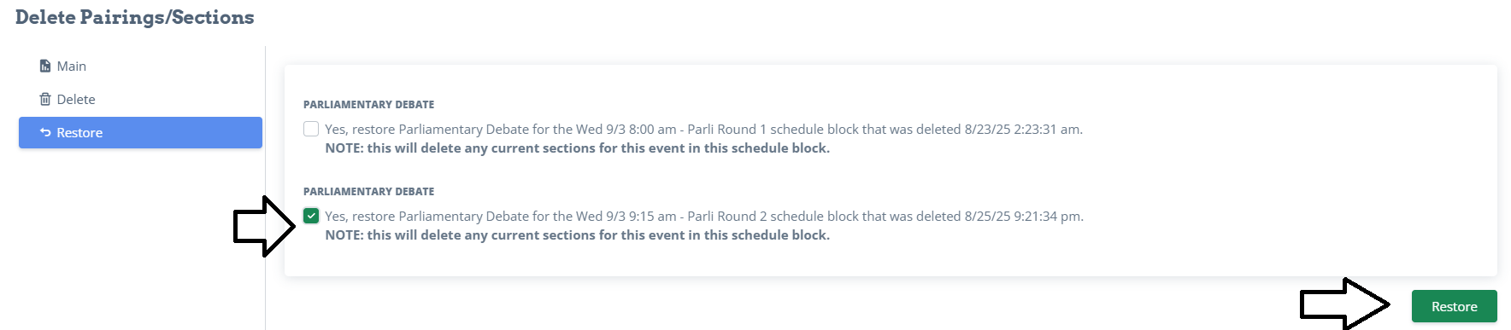Click the NOTE warning under Round 2 option
The height and width of the screenshot is (330, 1511).
pyautogui.click(x=577, y=234)
